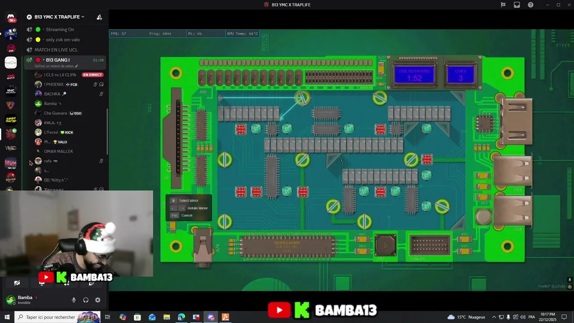The image size is (574, 323).
Task: Open the clock showing 10:17 PM
Action: (548, 317)
